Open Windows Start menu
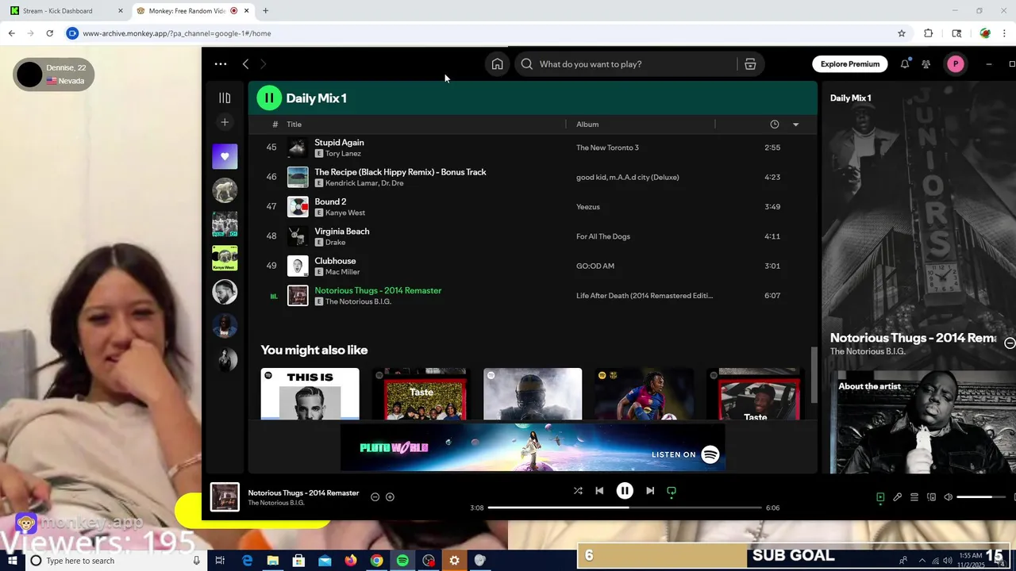Screen dimensions: 1016x571 click(12, 561)
